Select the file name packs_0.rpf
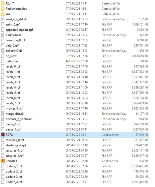155x187 pixels. tap(13, 124)
